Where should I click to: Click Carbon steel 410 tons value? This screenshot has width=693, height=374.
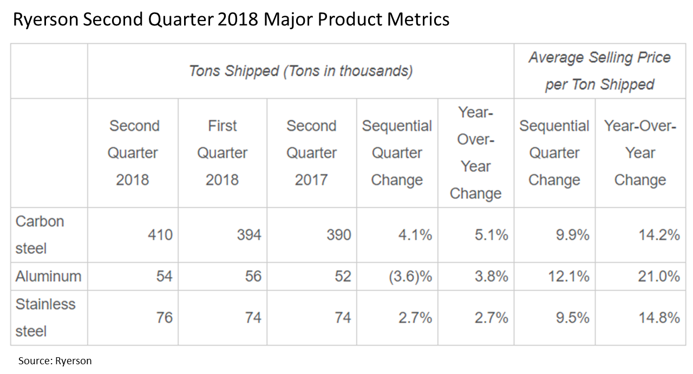[x=159, y=235]
